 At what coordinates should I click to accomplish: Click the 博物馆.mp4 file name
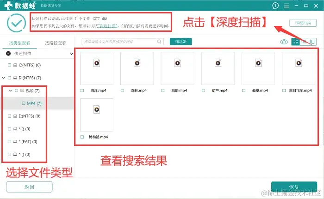coord(98,137)
